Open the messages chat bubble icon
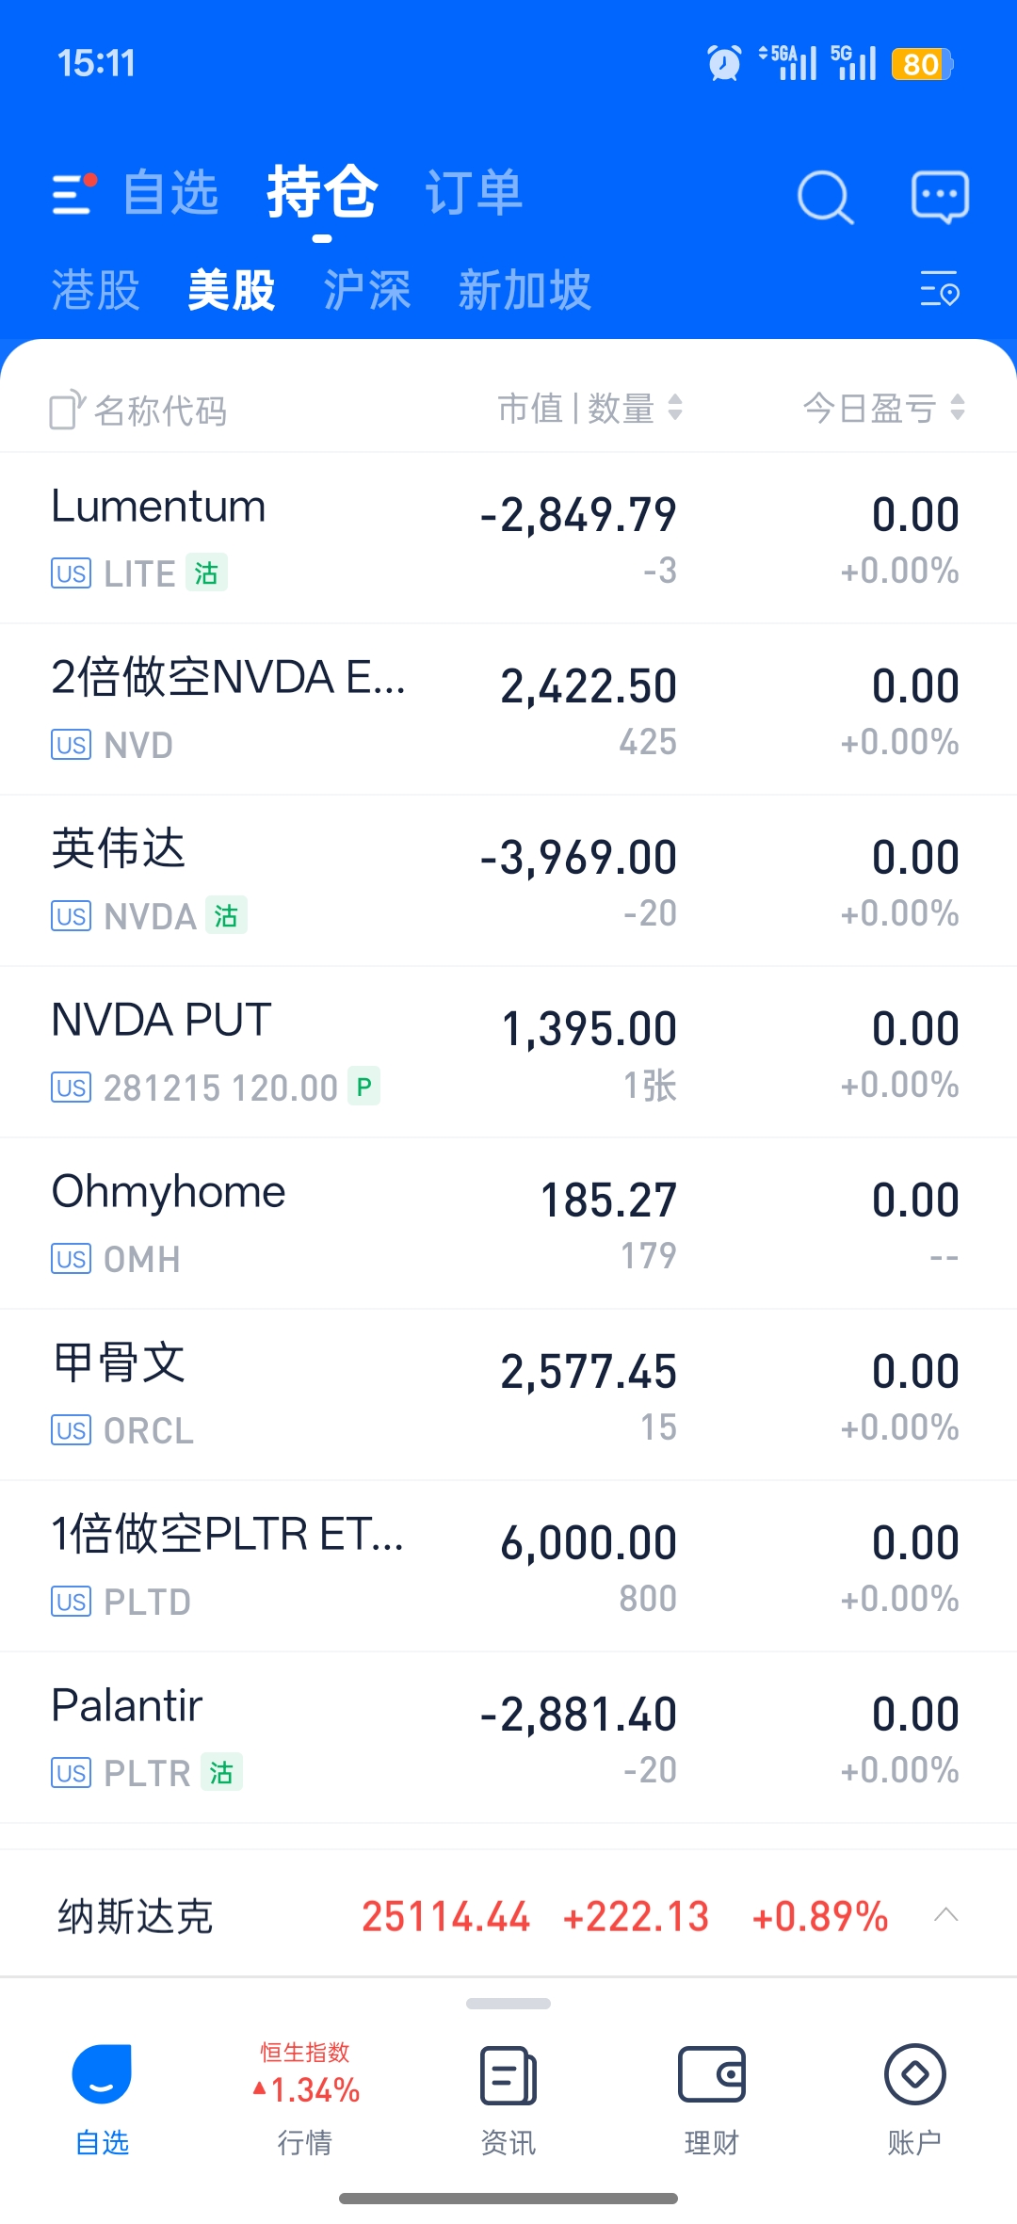Screen dimensions: 1017x2224 point(940,197)
